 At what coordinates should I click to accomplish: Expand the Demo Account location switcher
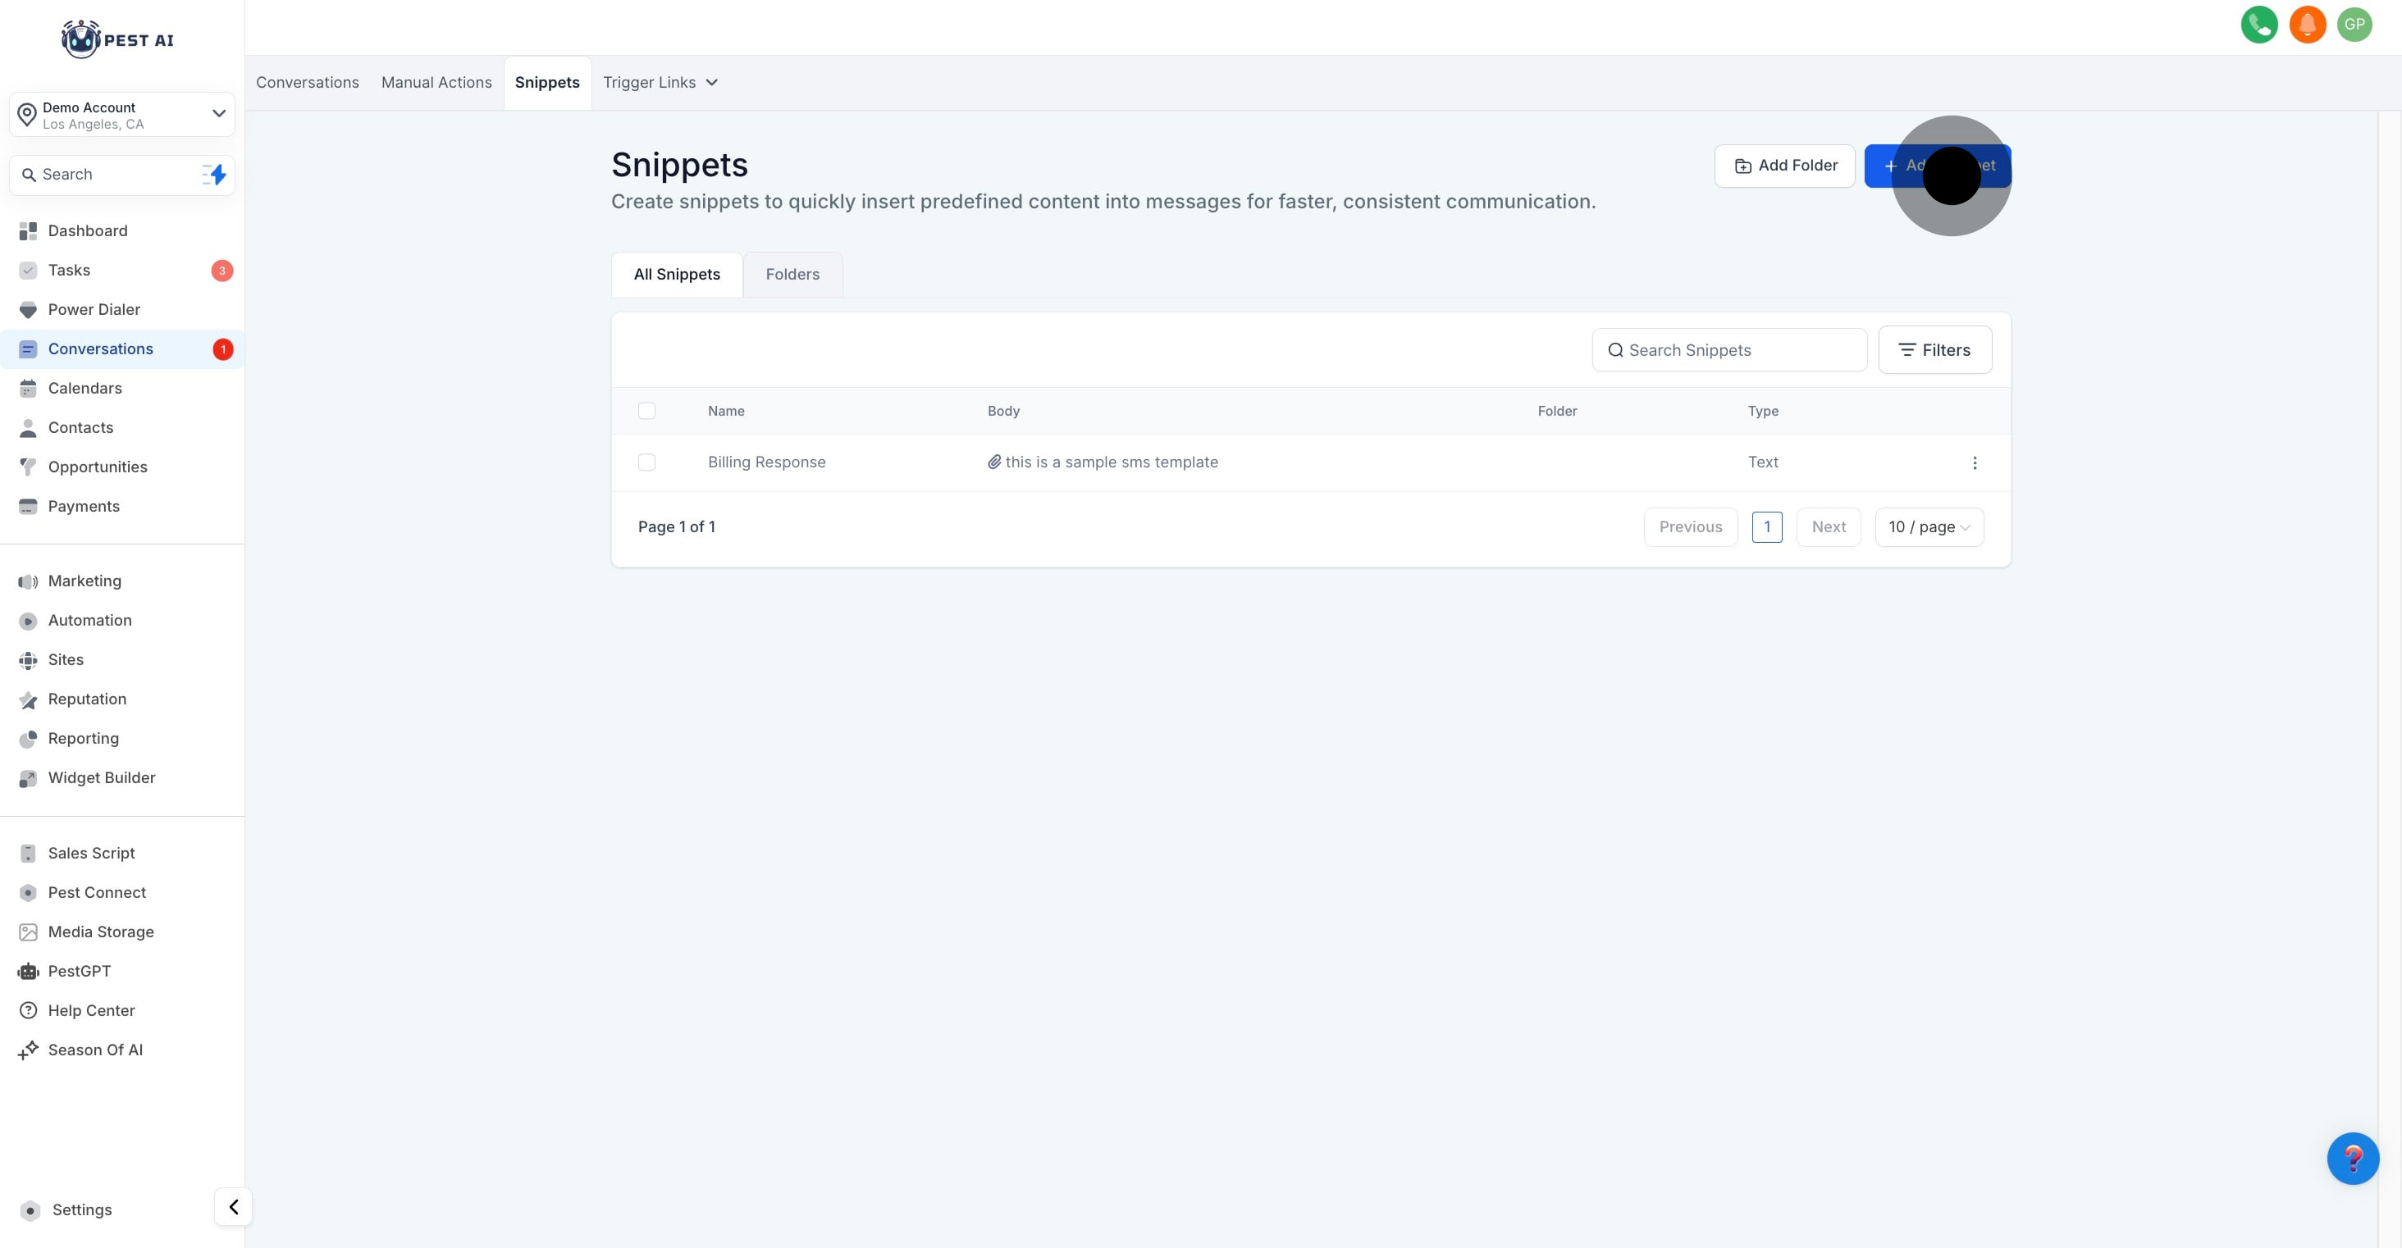122,115
